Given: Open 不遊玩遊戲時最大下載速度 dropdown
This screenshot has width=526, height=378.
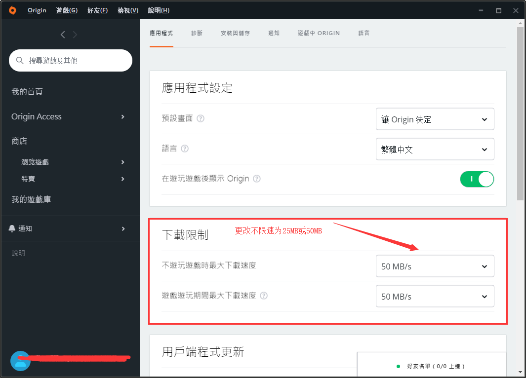Looking at the screenshot, I should pos(435,266).
